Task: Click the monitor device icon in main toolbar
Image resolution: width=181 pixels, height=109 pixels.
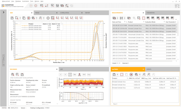Action: pyautogui.click(x=53, y=6)
